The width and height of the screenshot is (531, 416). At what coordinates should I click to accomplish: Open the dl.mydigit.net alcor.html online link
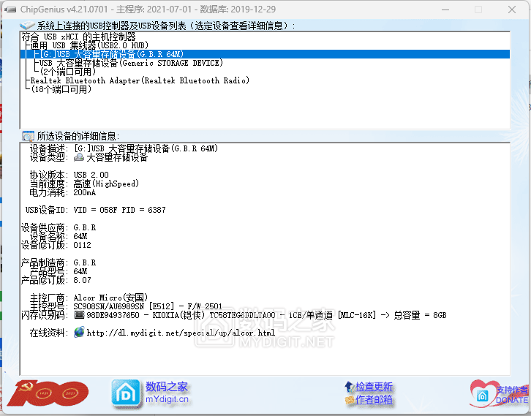tap(181, 333)
